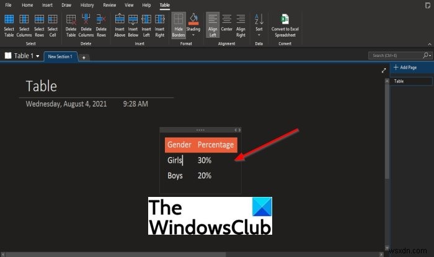Insert a row below
This screenshot has width=434, height=257.
point(133,26)
